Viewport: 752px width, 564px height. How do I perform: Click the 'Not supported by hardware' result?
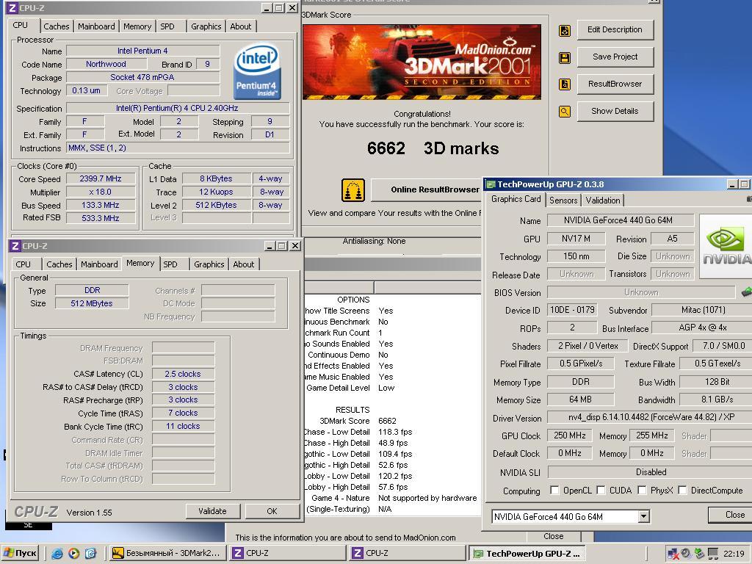427,498
